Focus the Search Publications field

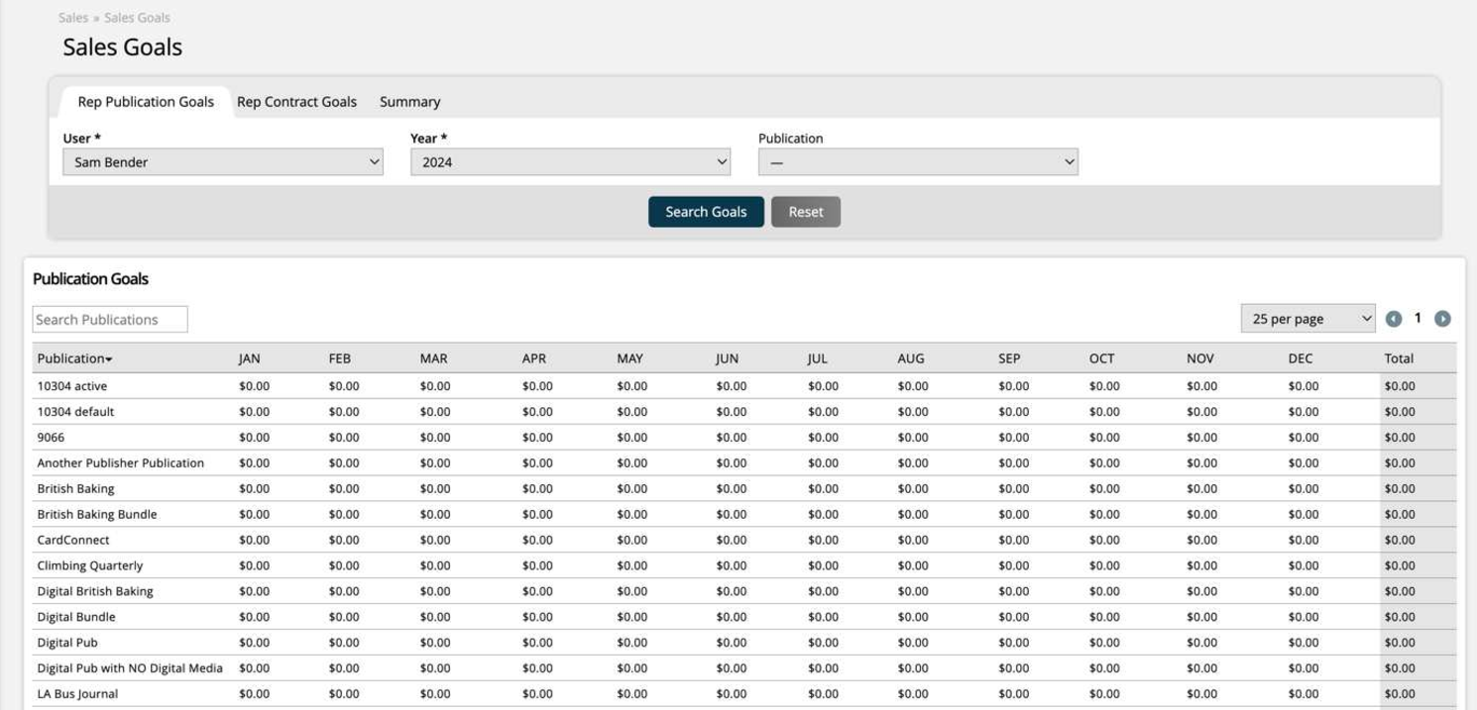[x=110, y=320]
